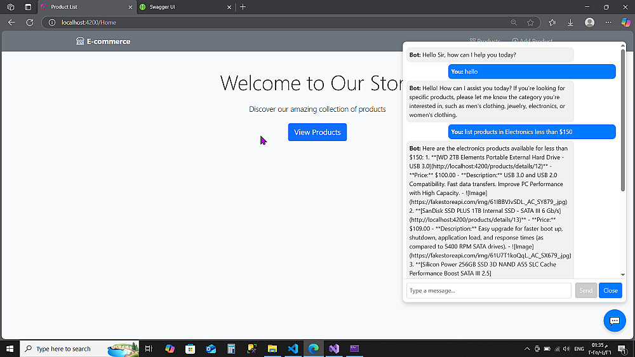Screen dimensions: 635x357
Task: Click the taskbar search box
Action: tap(79, 349)
